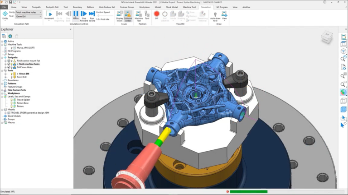Click the box selection cursor icon

[x=343, y=118]
